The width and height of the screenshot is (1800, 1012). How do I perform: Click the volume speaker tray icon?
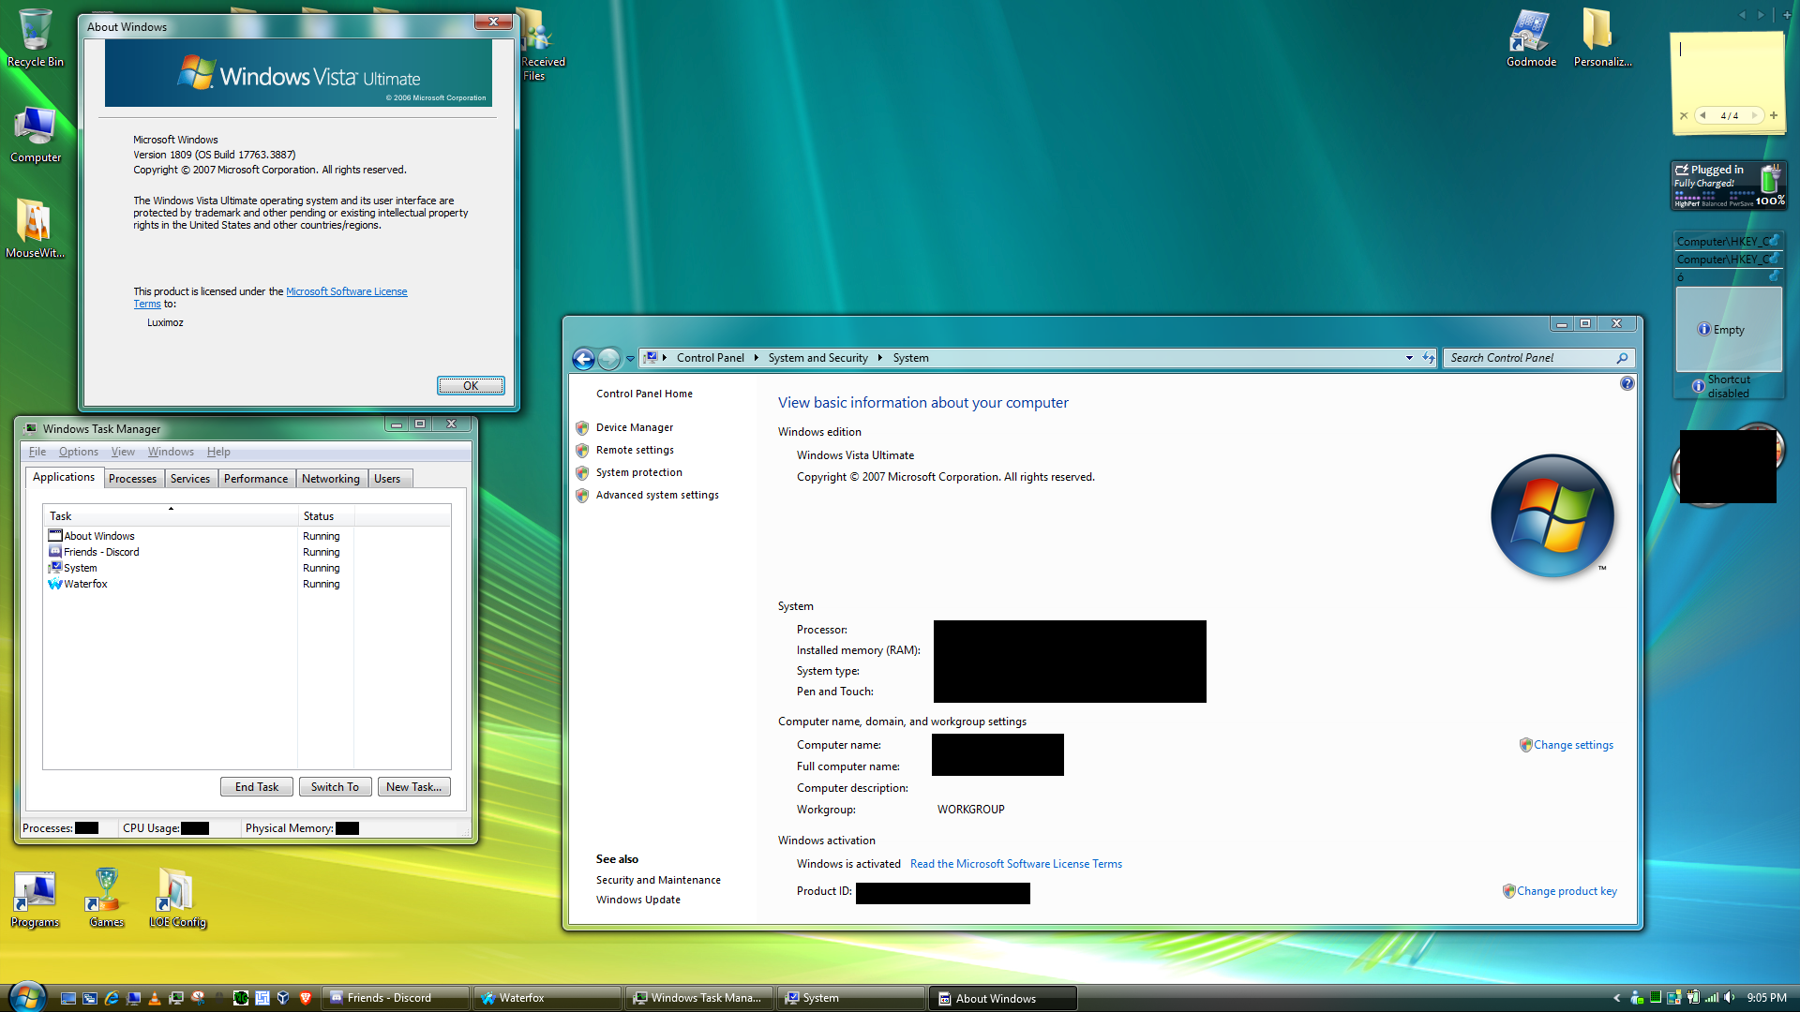pyautogui.click(x=1729, y=997)
